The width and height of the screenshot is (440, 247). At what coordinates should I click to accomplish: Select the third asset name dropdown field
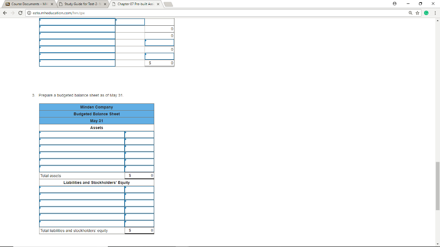[82, 148]
